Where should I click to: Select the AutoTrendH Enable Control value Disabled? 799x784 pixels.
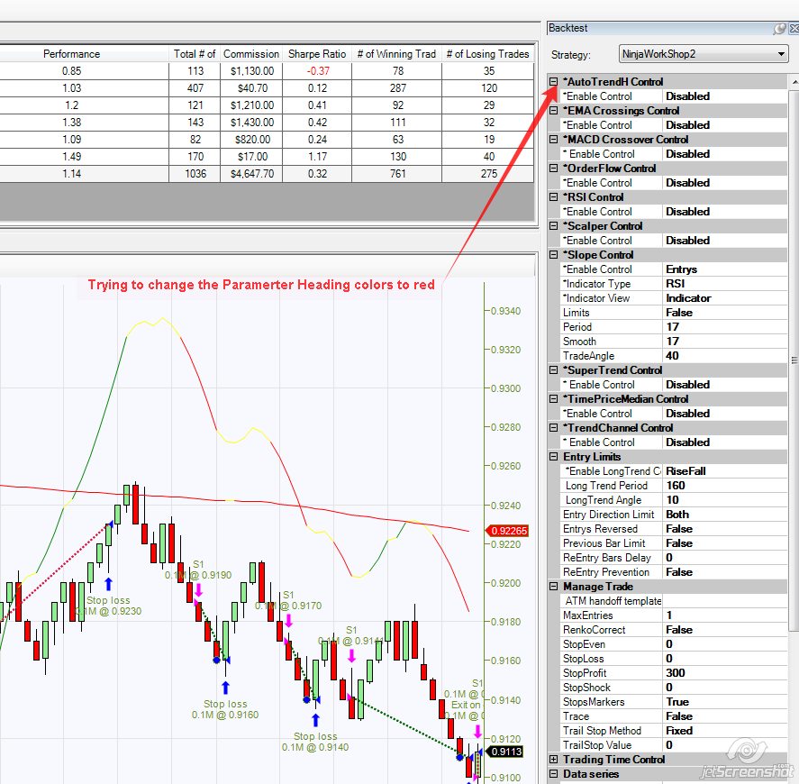click(724, 96)
